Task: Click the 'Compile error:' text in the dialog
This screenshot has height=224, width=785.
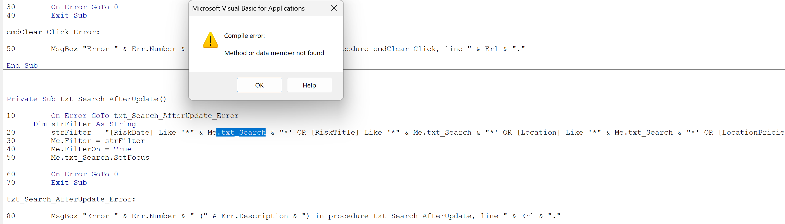Action: (x=244, y=36)
